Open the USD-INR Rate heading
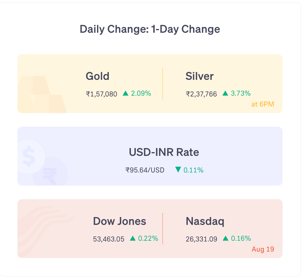Screen dimensions: 307x277 [164, 152]
